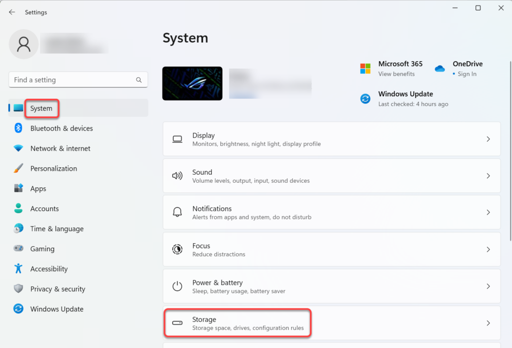Open Gaming via the Xbox icon
512x348 pixels.
click(x=18, y=248)
